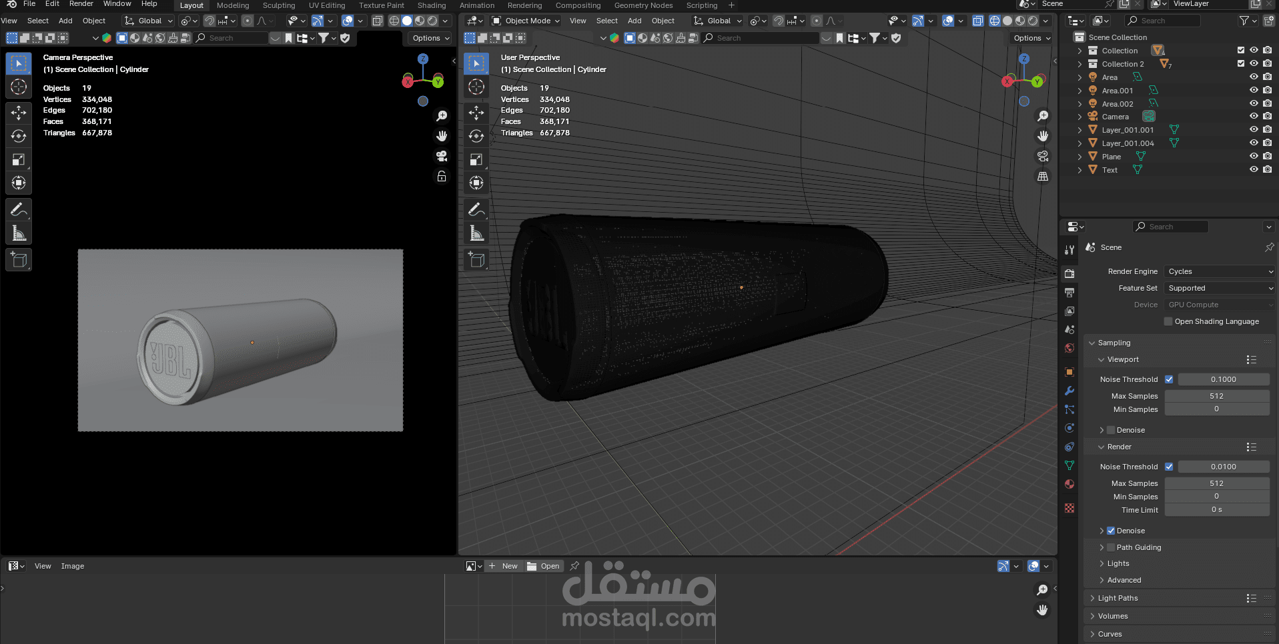Click the Open button in image editor
Screen dimensions: 1279x644
pyautogui.click(x=544, y=566)
